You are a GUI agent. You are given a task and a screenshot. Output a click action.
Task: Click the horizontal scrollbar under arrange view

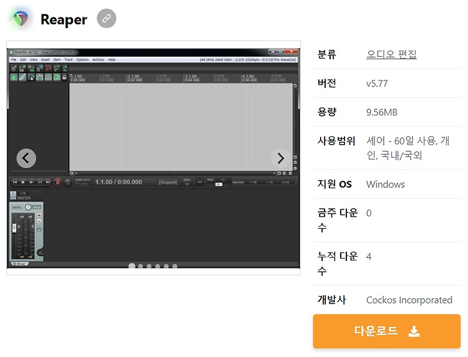[175, 173]
